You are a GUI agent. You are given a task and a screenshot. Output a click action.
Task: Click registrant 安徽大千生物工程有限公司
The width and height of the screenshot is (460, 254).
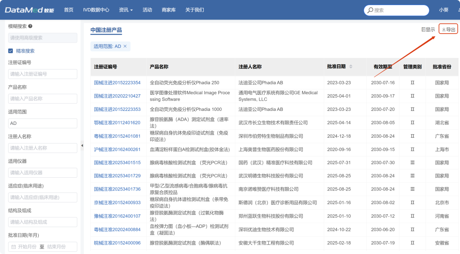click(x=266, y=243)
